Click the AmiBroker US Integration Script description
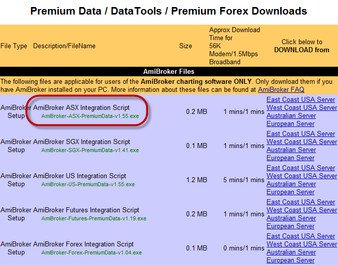The image size is (338, 265). click(79, 176)
